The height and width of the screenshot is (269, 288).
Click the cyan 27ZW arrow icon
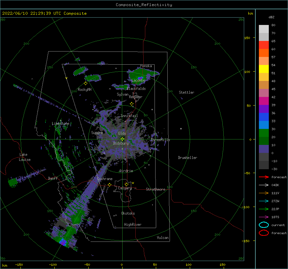pyautogui.click(x=264, y=201)
